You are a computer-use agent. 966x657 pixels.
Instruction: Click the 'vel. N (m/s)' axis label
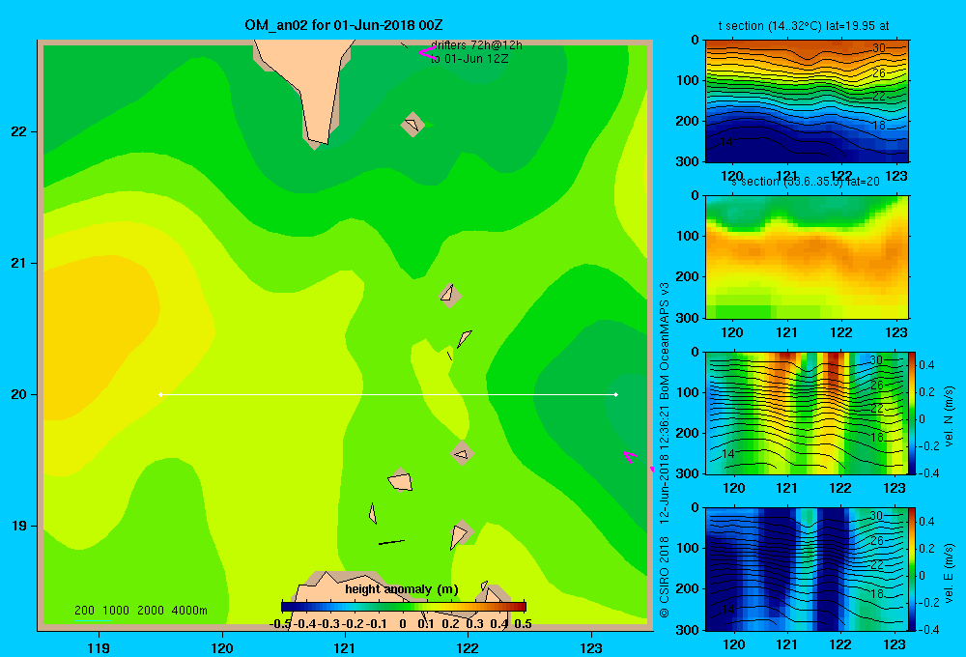[949, 416]
